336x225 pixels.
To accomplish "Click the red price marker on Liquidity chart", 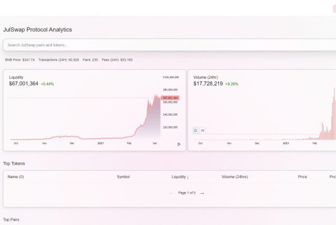I will tap(170, 98).
